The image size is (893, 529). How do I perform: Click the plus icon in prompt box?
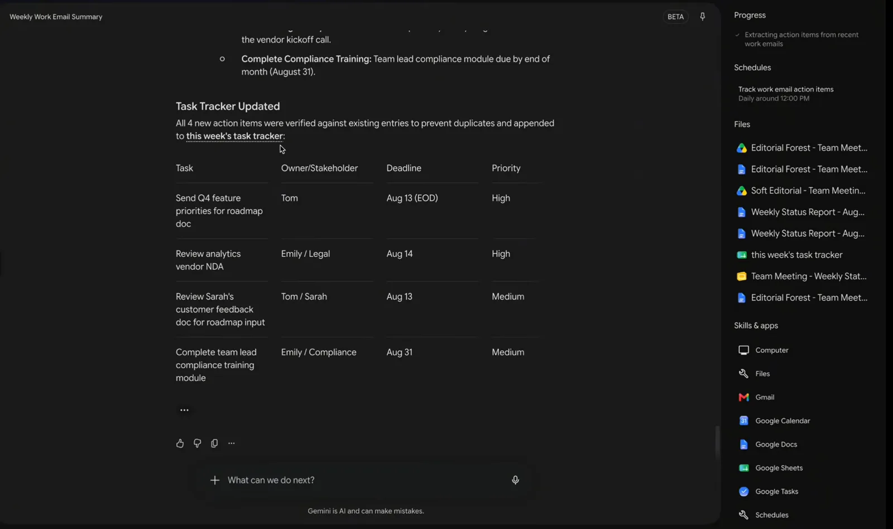(x=215, y=480)
